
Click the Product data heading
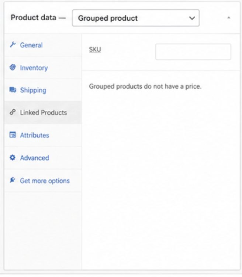point(33,18)
